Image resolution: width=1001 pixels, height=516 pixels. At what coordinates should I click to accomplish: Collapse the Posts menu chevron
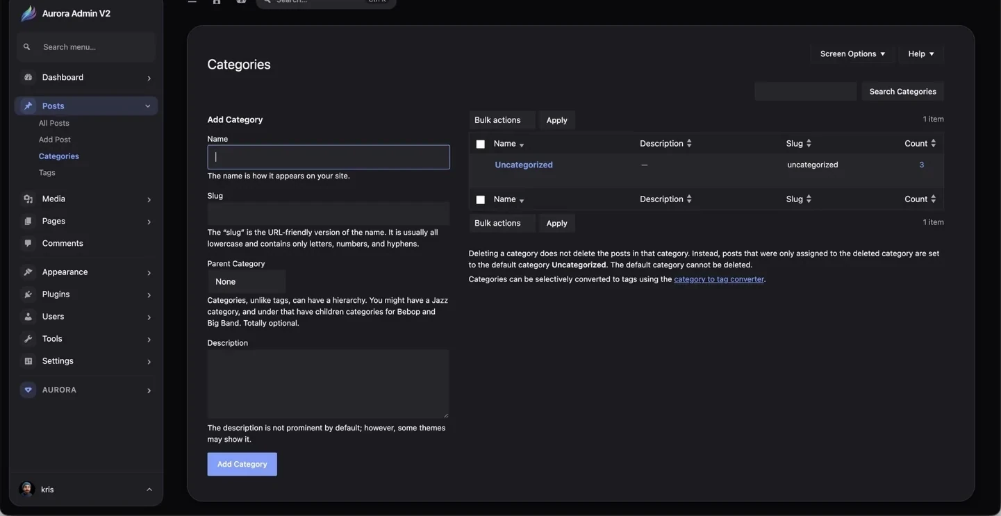click(147, 106)
